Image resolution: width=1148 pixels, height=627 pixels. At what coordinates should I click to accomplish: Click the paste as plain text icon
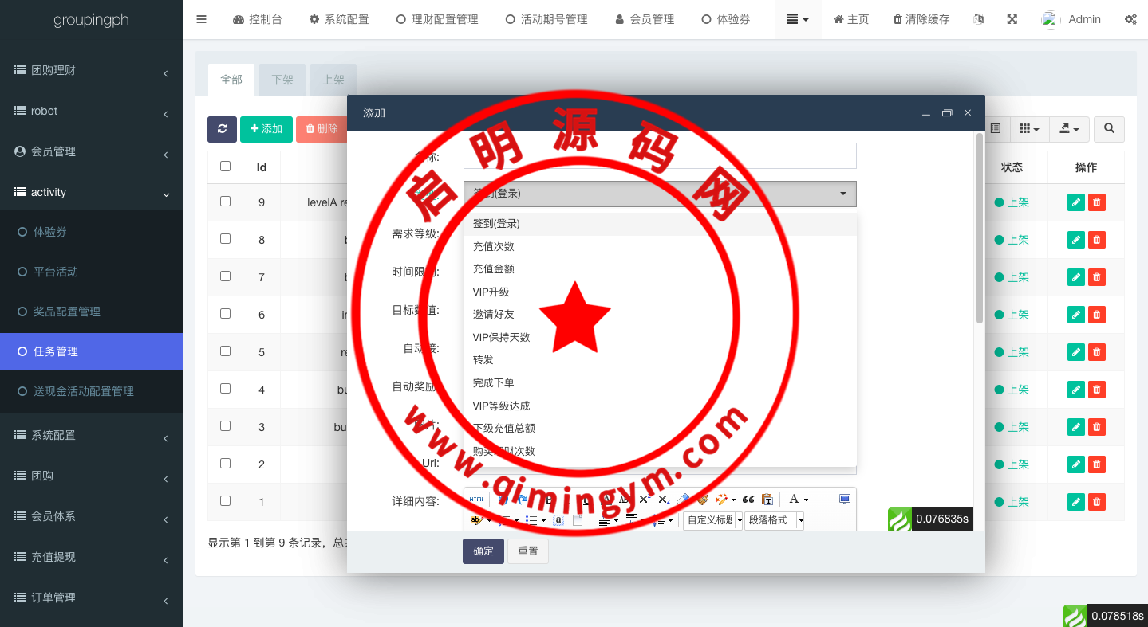[x=767, y=500]
